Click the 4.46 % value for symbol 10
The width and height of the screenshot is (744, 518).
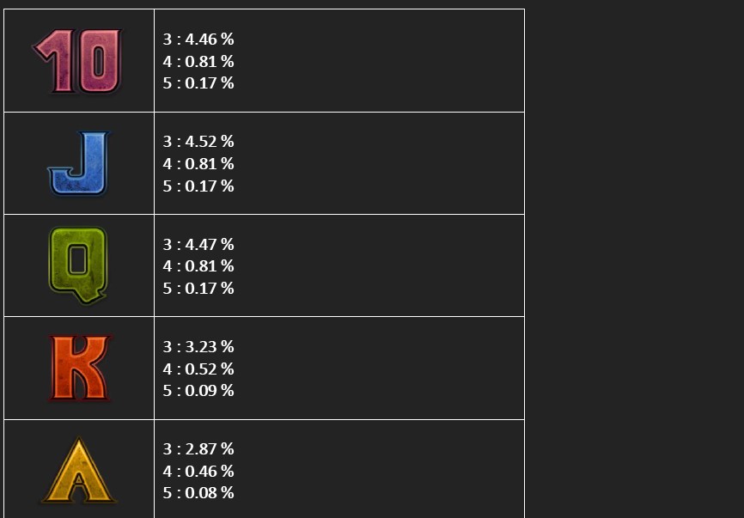(210, 40)
